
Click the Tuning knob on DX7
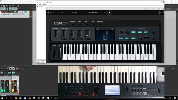click(79, 24)
